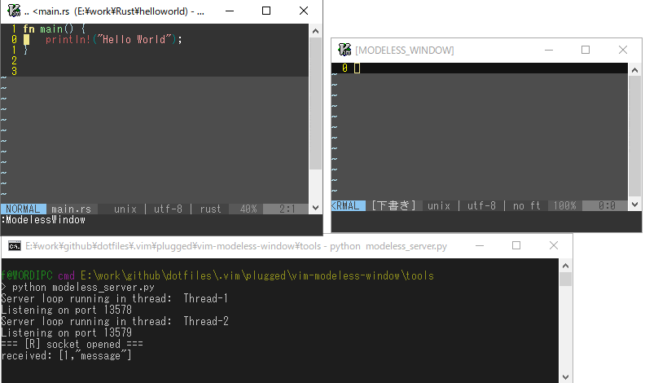This screenshot has width=645, height=383.
Task: Click 'utf-8' in MODELESS_WINDOW status line
Action: (481, 205)
